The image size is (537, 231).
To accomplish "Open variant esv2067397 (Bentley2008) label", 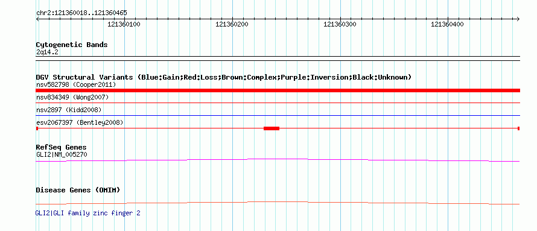I will pyautogui.click(x=80, y=122).
